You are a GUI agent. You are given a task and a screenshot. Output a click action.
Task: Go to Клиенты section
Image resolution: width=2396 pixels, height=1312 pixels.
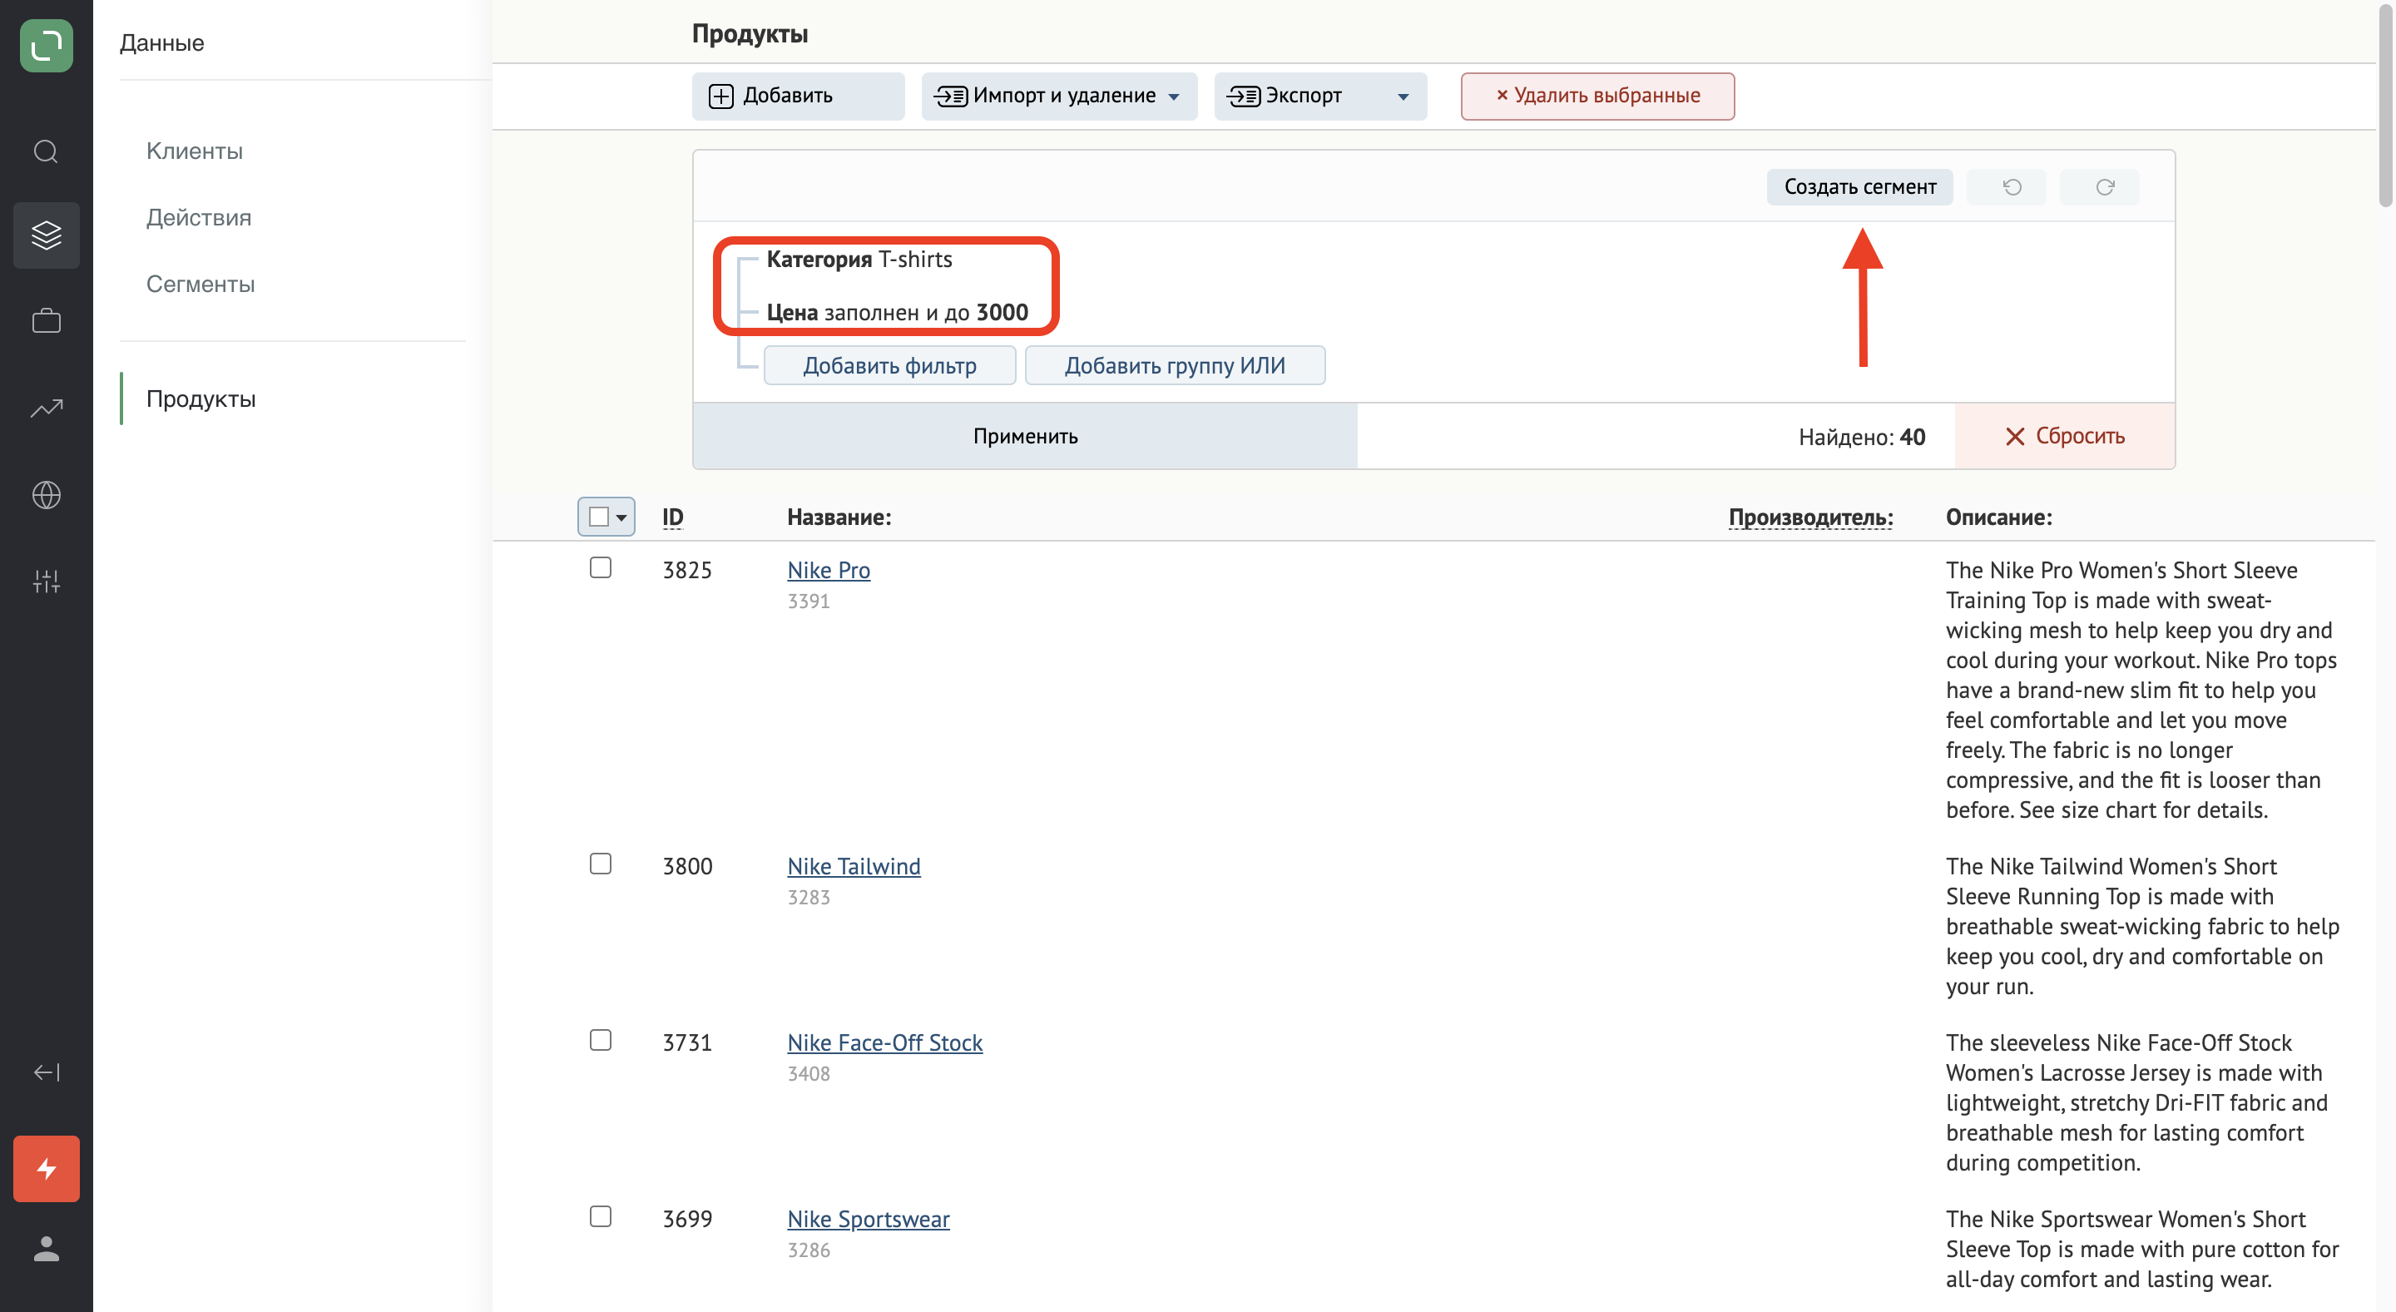(x=195, y=151)
